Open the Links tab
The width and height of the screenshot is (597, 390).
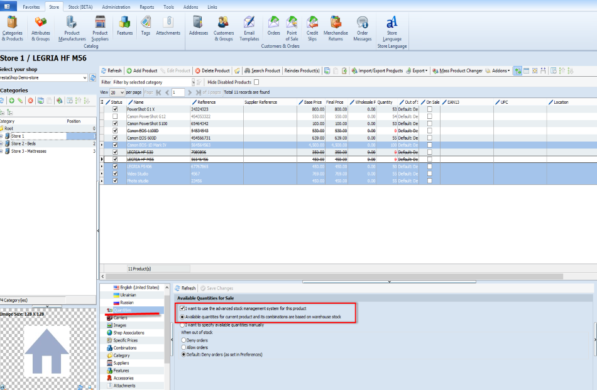pos(212,7)
